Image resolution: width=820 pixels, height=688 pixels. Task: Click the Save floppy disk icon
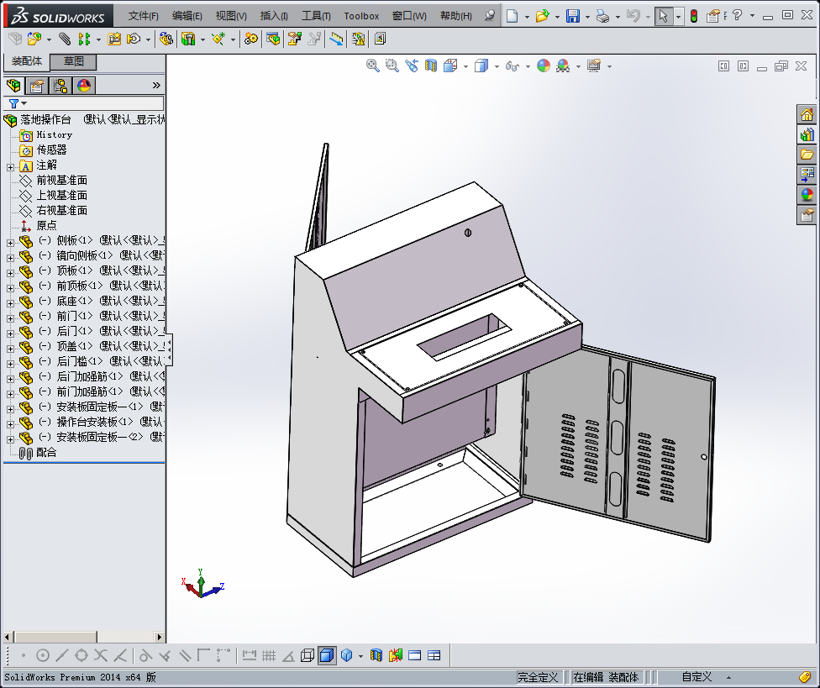tap(573, 16)
